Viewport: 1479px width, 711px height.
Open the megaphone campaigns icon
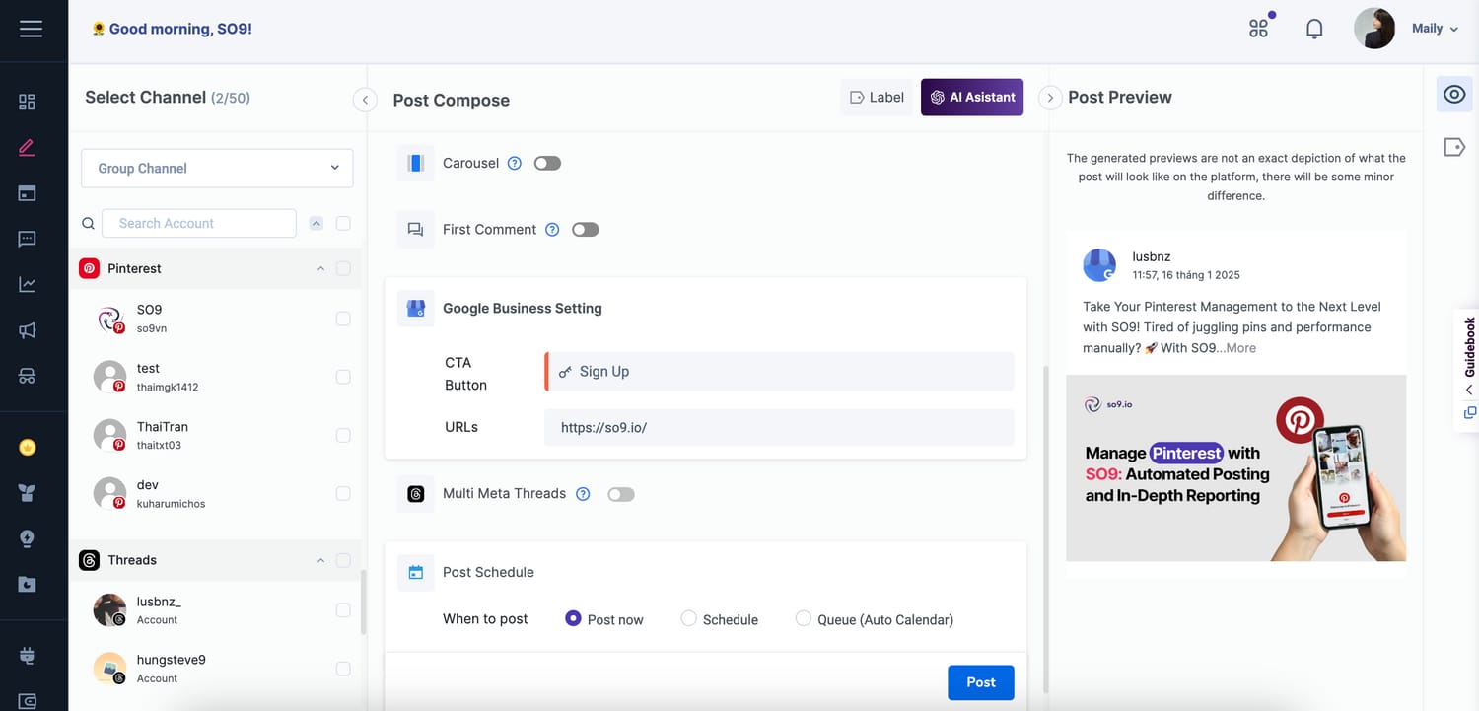(x=27, y=330)
